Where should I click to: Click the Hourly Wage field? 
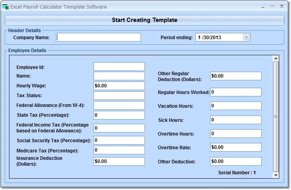click(119, 86)
